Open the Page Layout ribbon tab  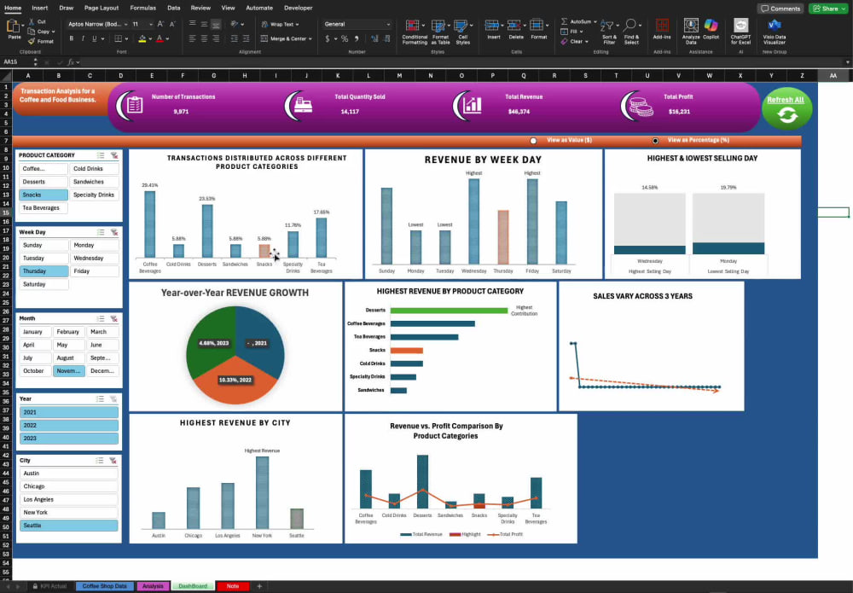coord(102,9)
